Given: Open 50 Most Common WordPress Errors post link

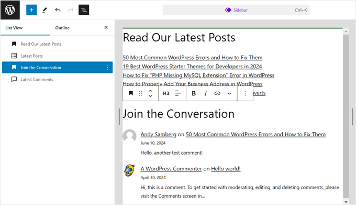Looking at the screenshot, I should pos(193,58).
